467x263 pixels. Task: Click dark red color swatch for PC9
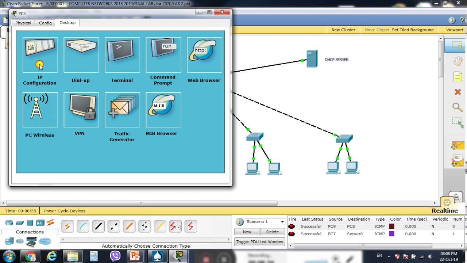[x=392, y=226]
